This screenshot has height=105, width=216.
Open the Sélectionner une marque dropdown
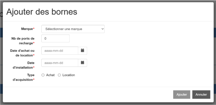73,29
